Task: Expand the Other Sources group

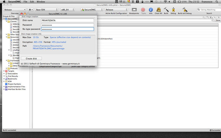Action: pyautogui.click(x=6, y=34)
